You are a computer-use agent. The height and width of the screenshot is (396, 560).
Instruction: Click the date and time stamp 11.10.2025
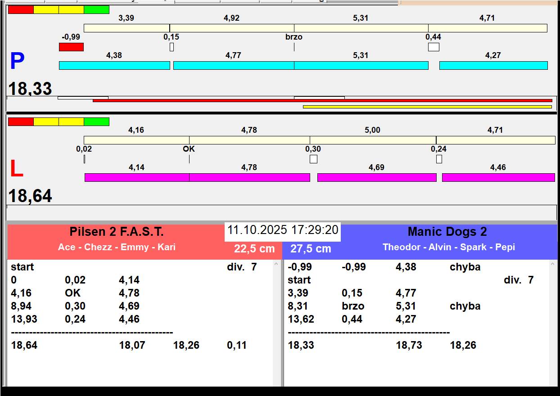point(282,230)
